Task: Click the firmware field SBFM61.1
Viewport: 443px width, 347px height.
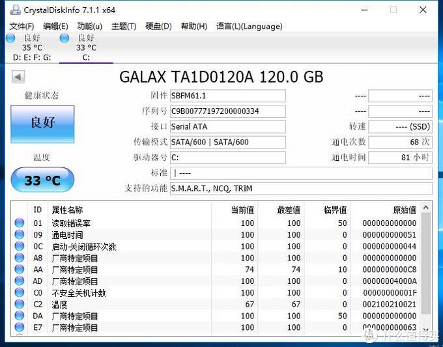Action: point(228,96)
